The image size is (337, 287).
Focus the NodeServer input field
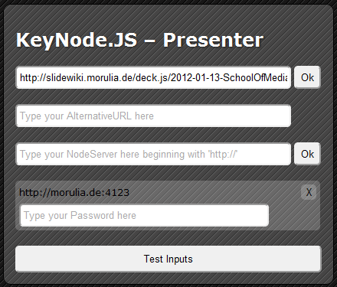coord(153,154)
